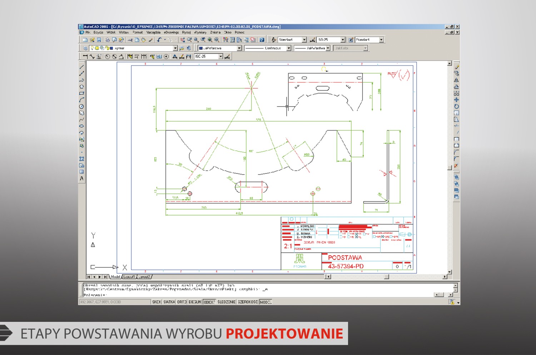
Task: Select the Rotate modify tool
Action: point(456,106)
